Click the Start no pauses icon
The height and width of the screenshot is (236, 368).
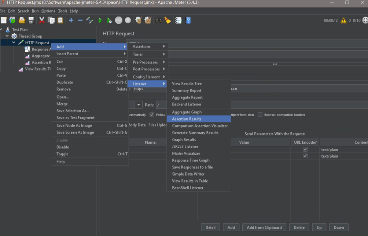point(109,21)
